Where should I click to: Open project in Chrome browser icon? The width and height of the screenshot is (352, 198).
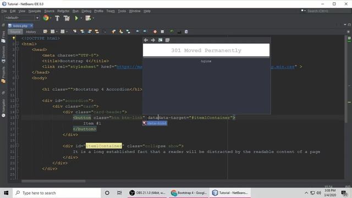46,18
